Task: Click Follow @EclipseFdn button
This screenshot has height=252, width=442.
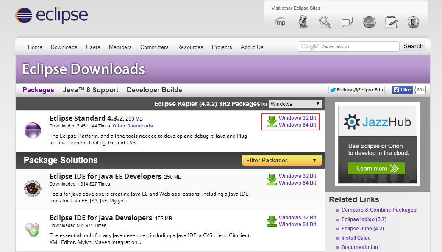Action: (356, 90)
